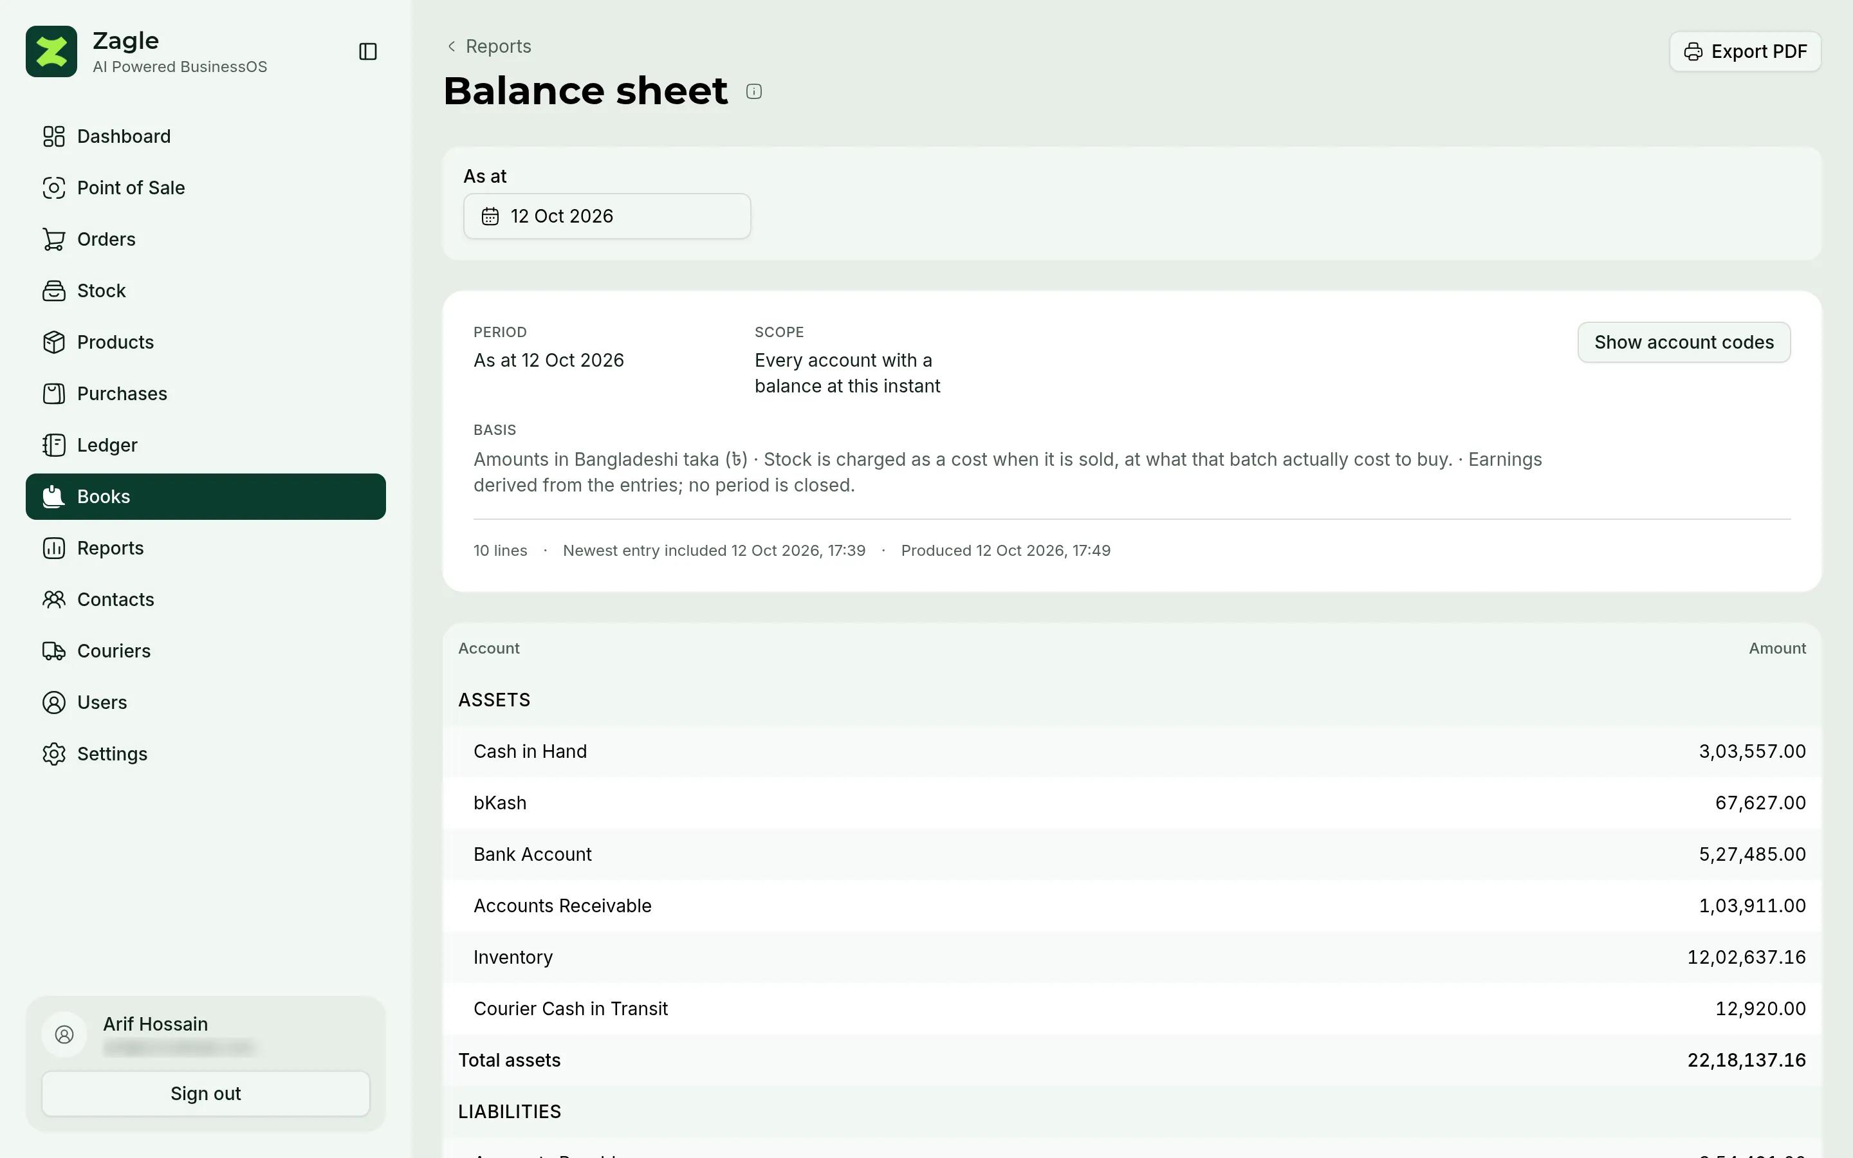This screenshot has height=1158, width=1853.
Task: Click the LIABILITIES section heading
Action: pos(509,1111)
